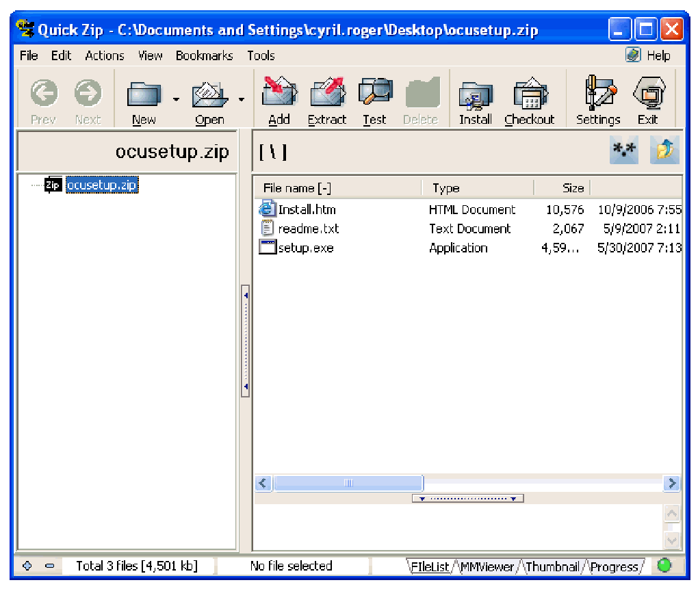Click the Quick Zip title bar icon

click(25, 29)
